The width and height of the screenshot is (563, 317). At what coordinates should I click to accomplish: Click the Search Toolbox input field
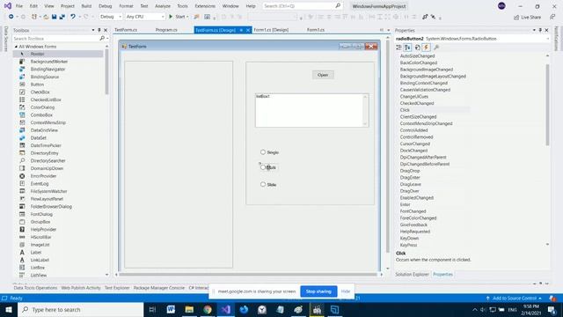point(55,39)
